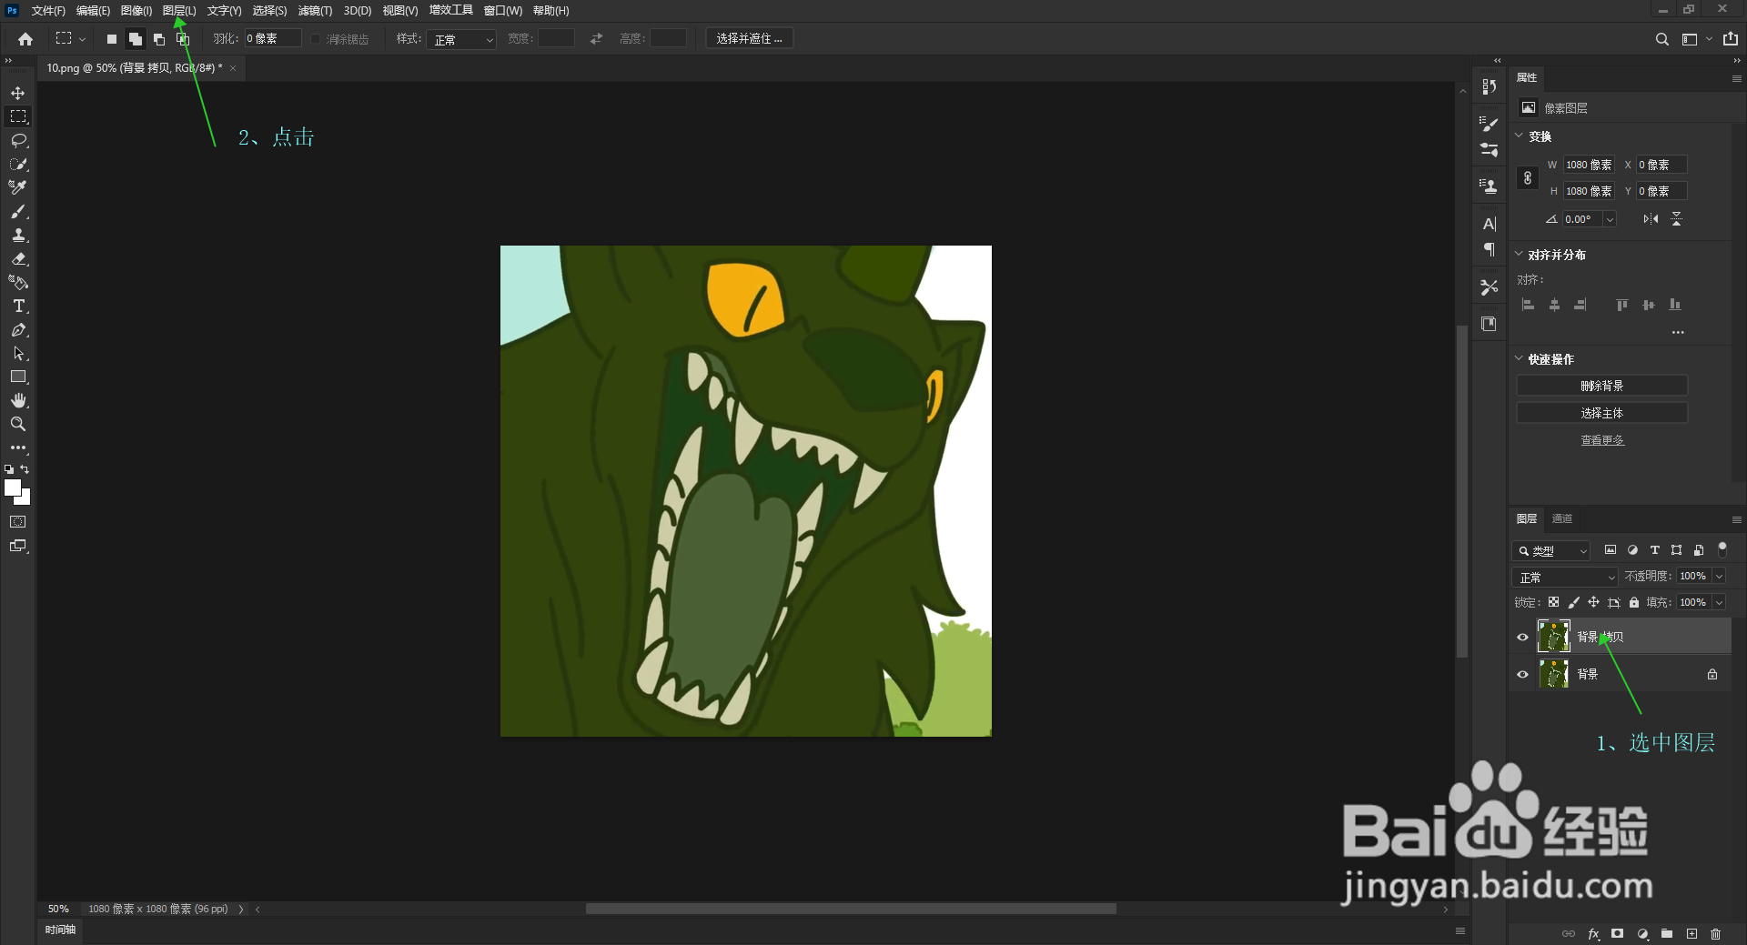Select the Horizontal Type tool

point(18,306)
